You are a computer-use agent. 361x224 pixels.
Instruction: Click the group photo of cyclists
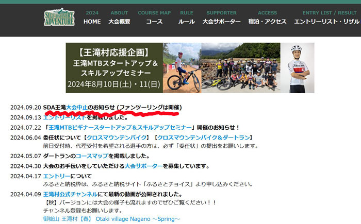[241, 68]
